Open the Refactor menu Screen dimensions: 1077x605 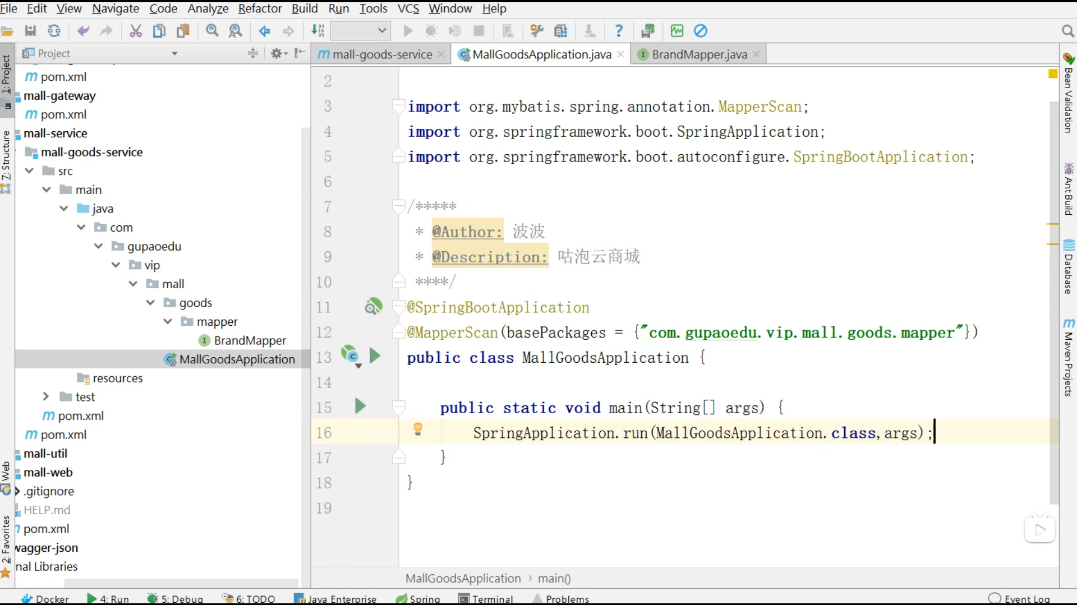pyautogui.click(x=260, y=8)
